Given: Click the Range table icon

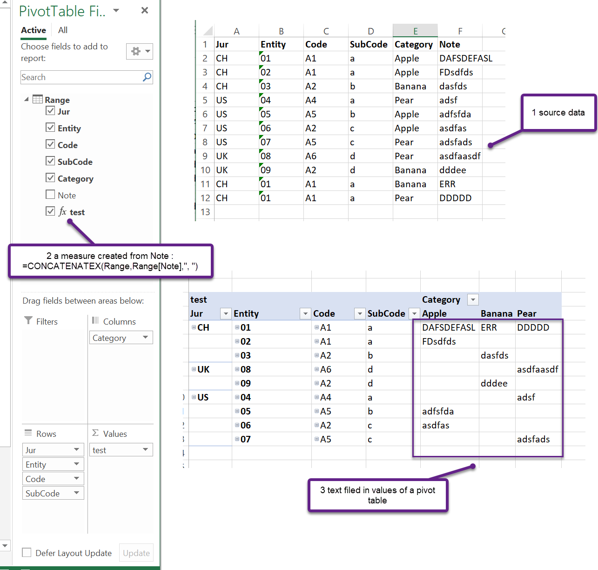Looking at the screenshot, I should [38, 99].
